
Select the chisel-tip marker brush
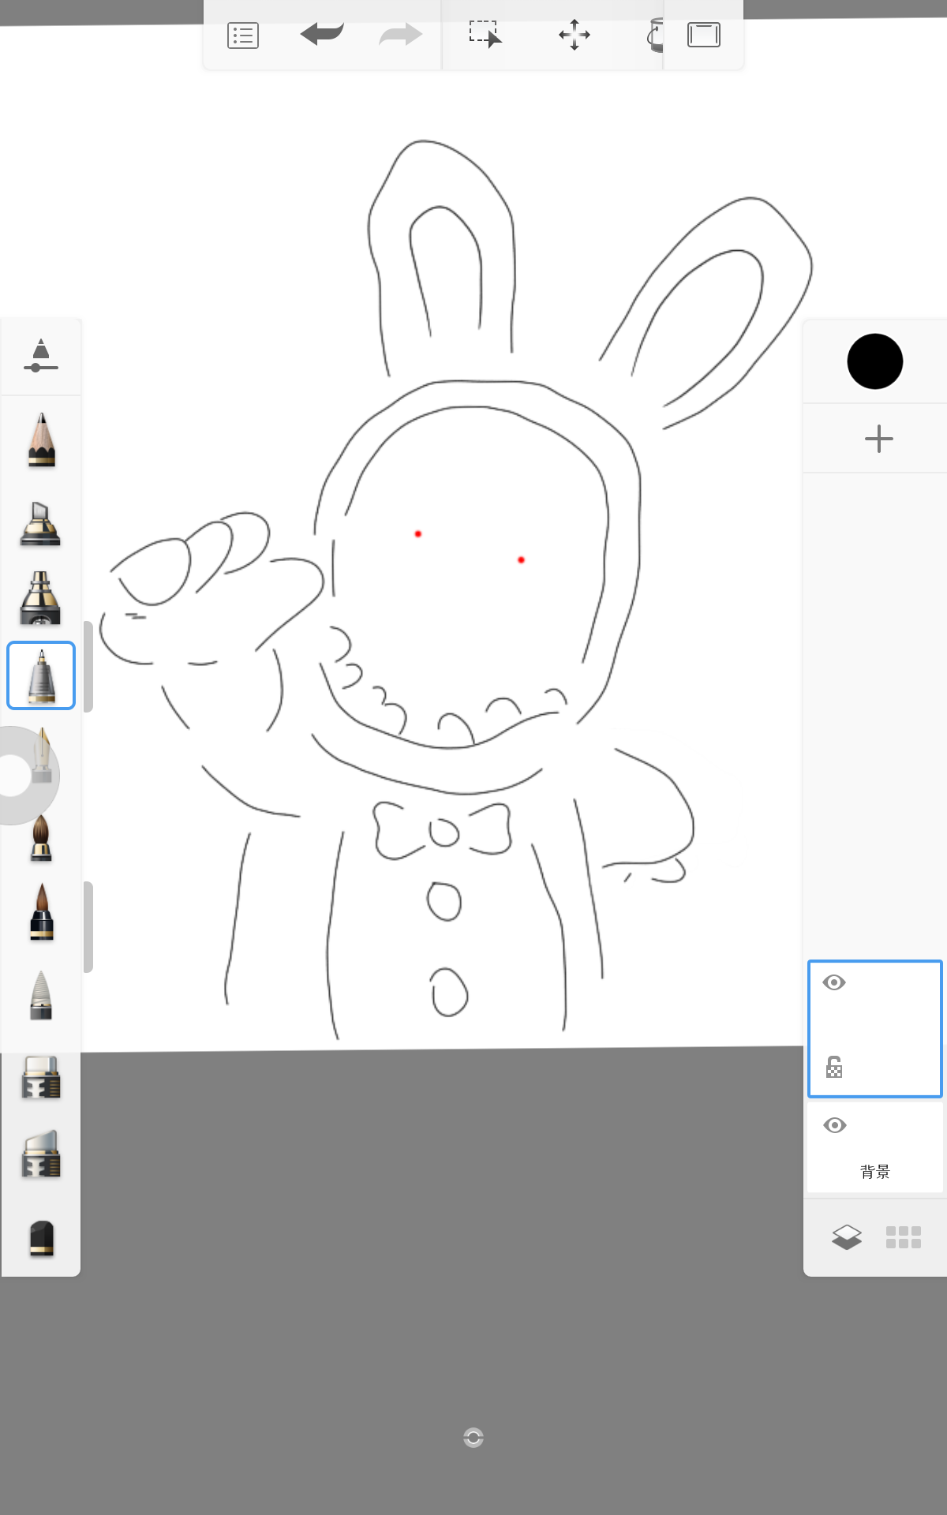[40, 524]
